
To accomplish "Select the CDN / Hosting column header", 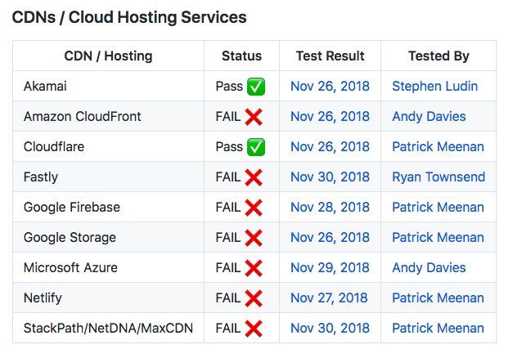I will [x=108, y=56].
